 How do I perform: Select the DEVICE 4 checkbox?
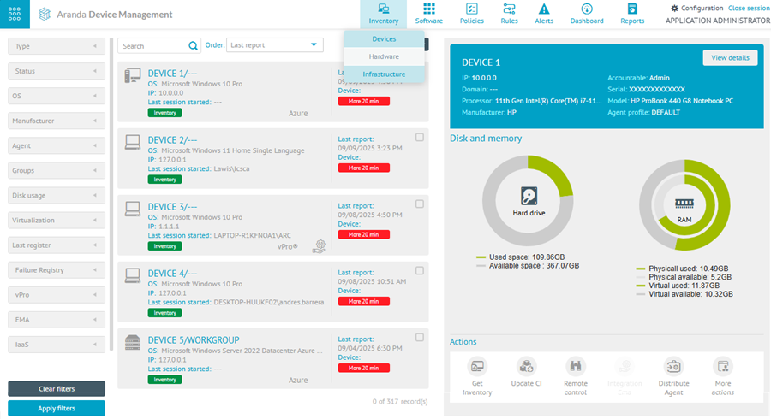click(x=420, y=271)
